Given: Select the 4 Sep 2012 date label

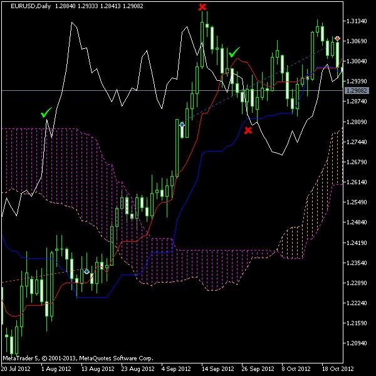Looking at the screenshot, I should point(177,370).
